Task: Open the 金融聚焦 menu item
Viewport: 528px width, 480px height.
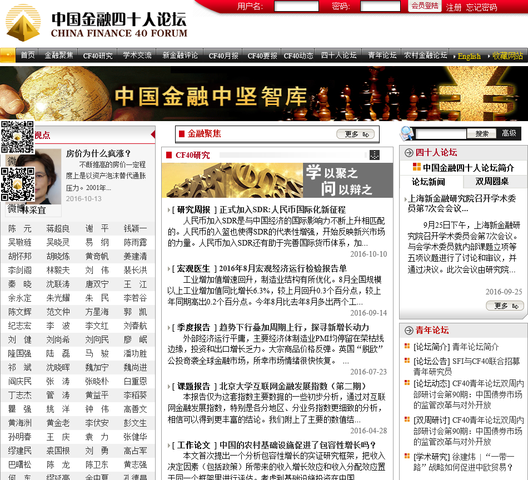Action: [59, 55]
